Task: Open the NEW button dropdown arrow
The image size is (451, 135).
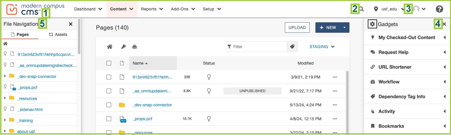Action: (345, 28)
